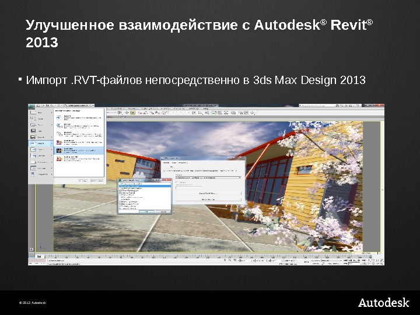Click the New file icon in application menu
Viewport: 420px width, 315px height.
[x=33, y=113]
